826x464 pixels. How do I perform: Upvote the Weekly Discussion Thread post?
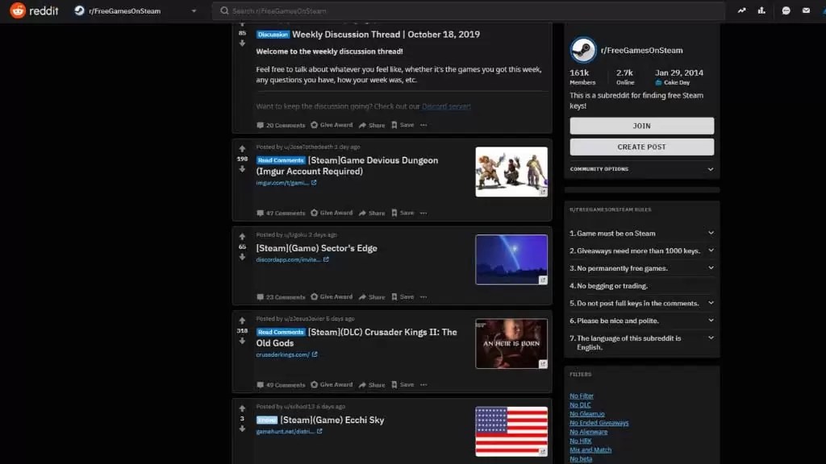click(242, 24)
